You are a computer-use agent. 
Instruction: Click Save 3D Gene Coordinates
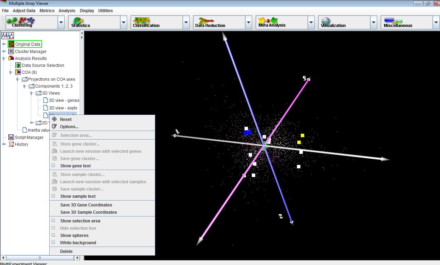tap(86, 205)
